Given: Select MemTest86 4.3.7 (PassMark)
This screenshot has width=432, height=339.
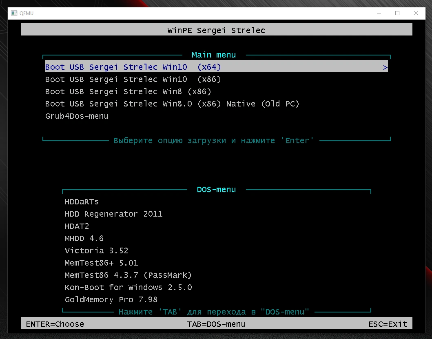Looking at the screenshot, I should pos(128,275).
